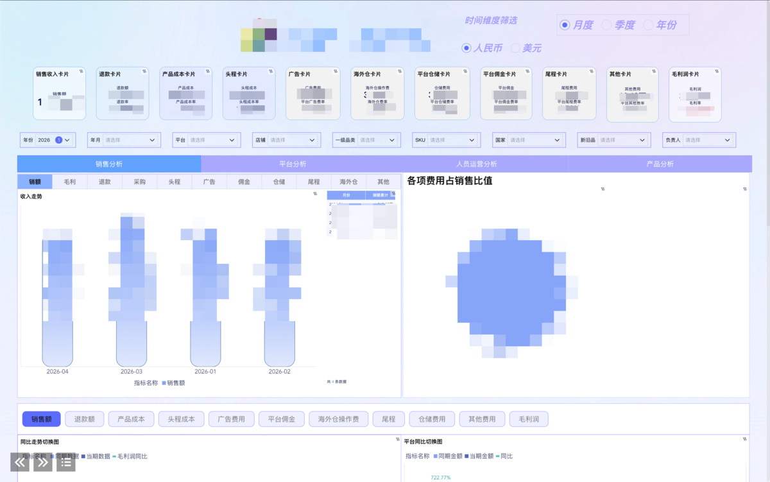Select 季度 time dimension
Image resolution: width=770 pixels, height=482 pixels.
tap(618, 25)
